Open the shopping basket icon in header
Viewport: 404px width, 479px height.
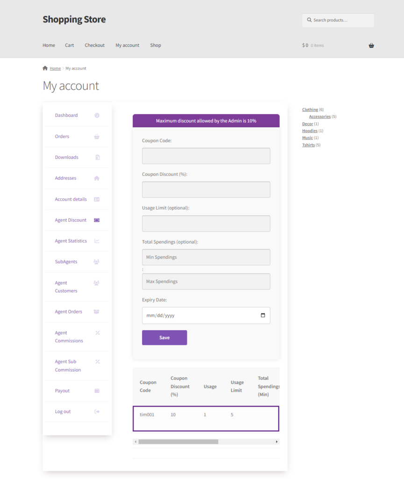pos(371,45)
